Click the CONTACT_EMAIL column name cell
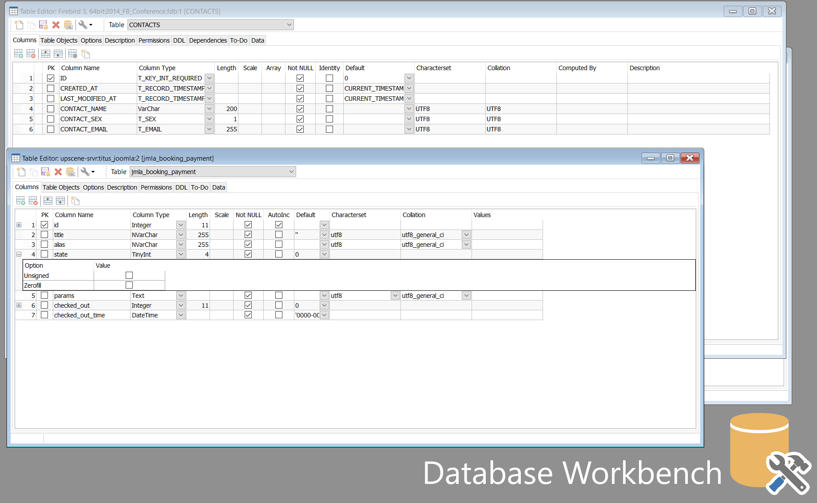 coord(84,129)
